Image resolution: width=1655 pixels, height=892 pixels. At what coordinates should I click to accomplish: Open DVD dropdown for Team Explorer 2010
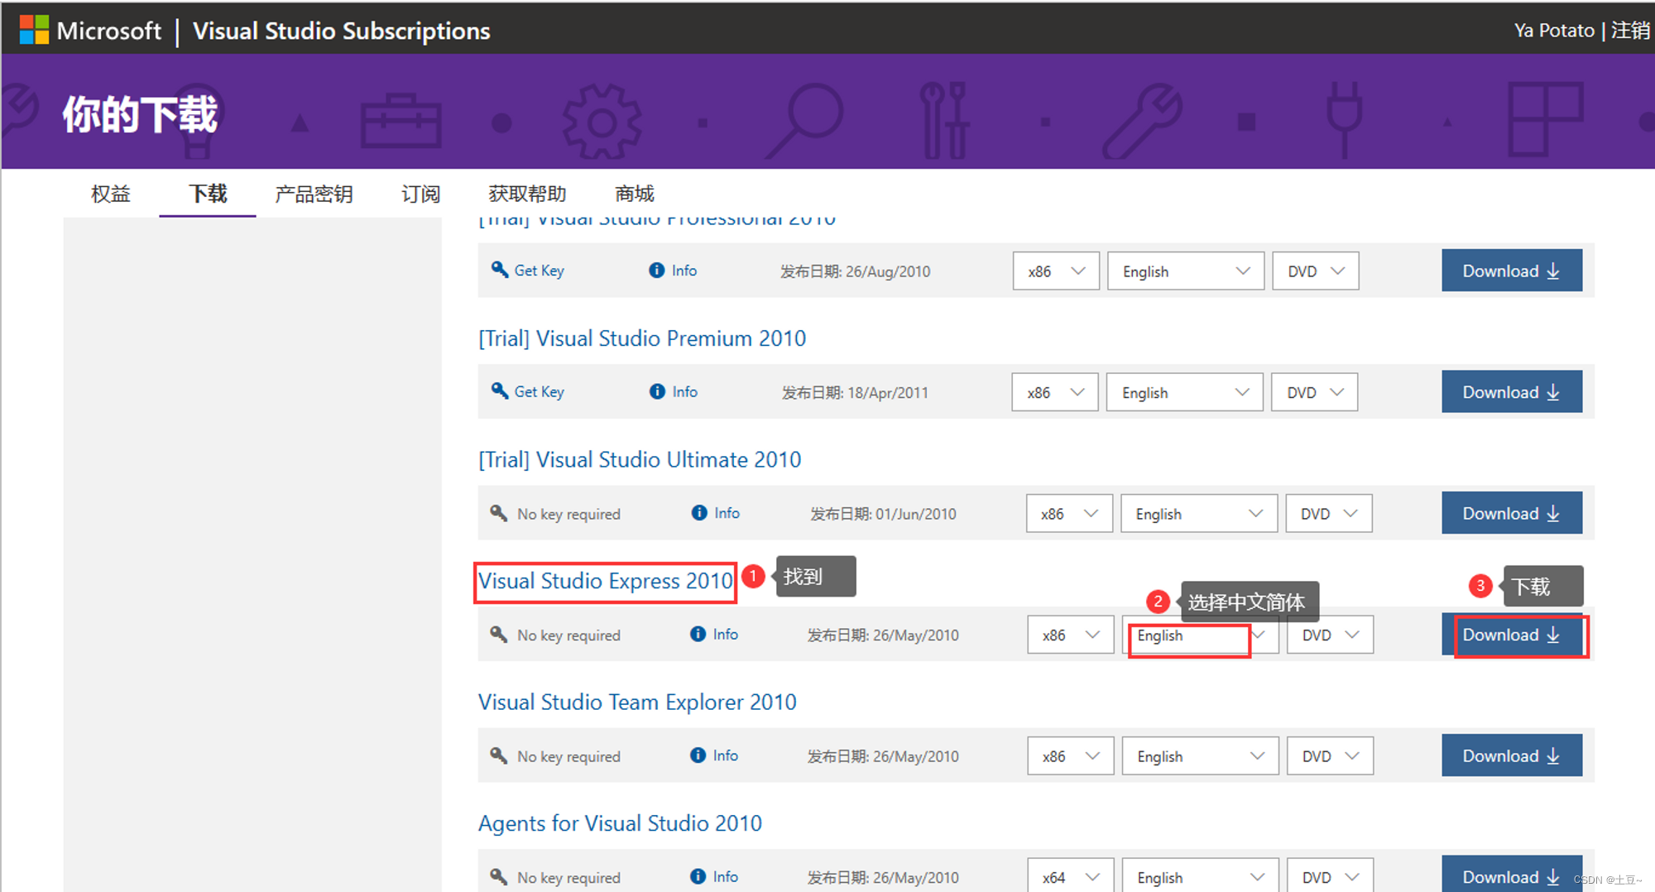(1330, 755)
